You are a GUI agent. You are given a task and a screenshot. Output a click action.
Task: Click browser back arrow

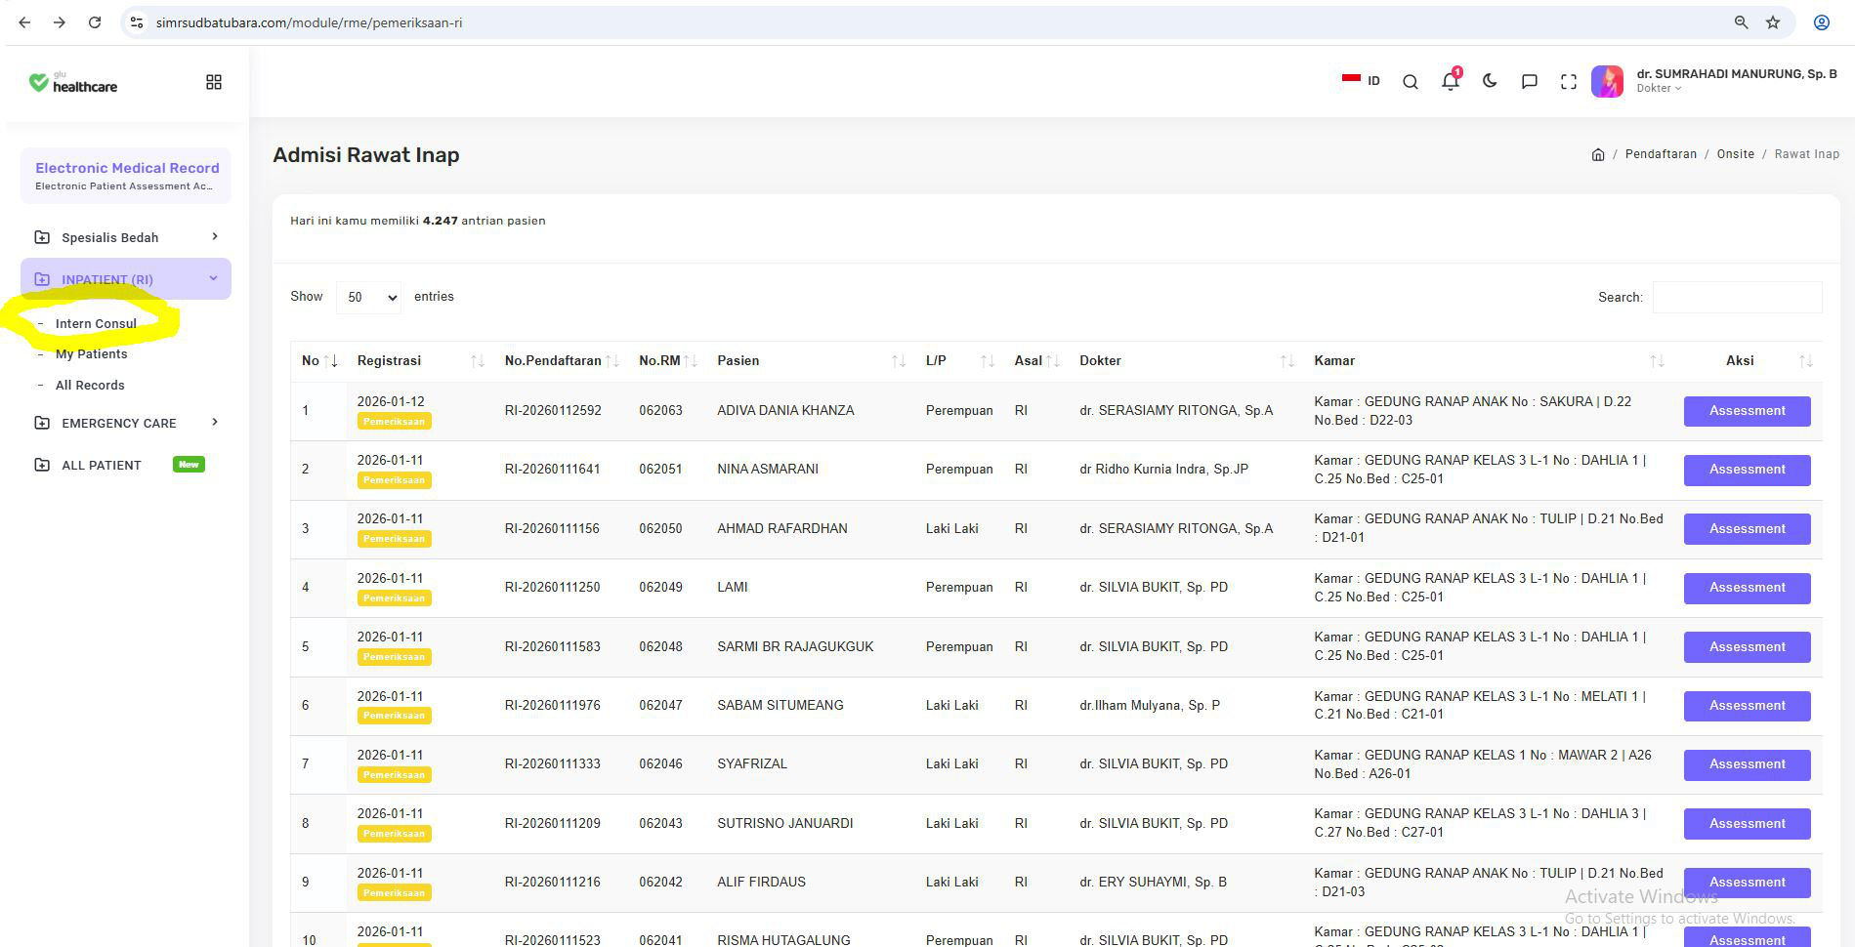click(x=24, y=22)
